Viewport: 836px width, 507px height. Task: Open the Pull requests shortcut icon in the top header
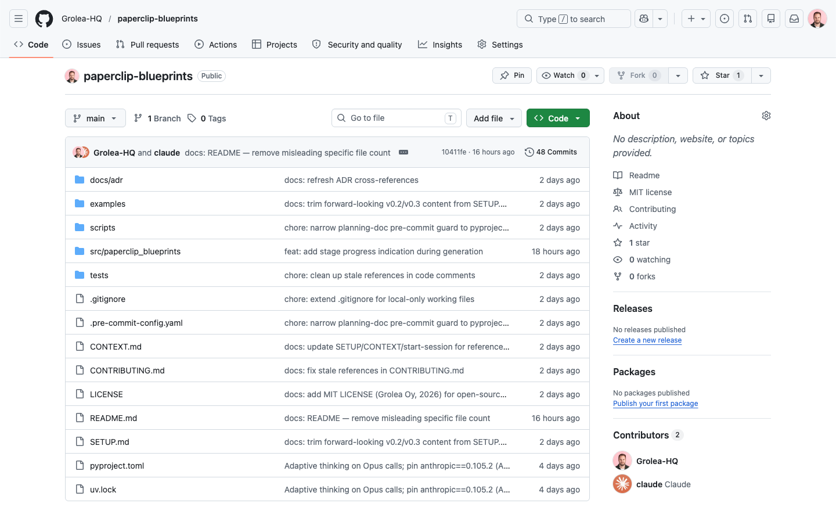tap(748, 19)
